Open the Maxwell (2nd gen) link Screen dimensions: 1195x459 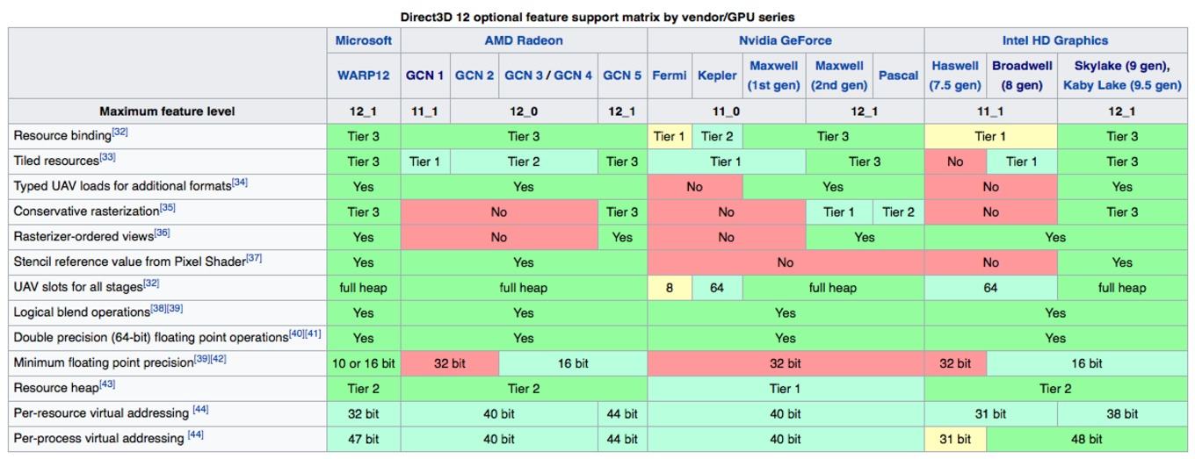[x=841, y=75]
